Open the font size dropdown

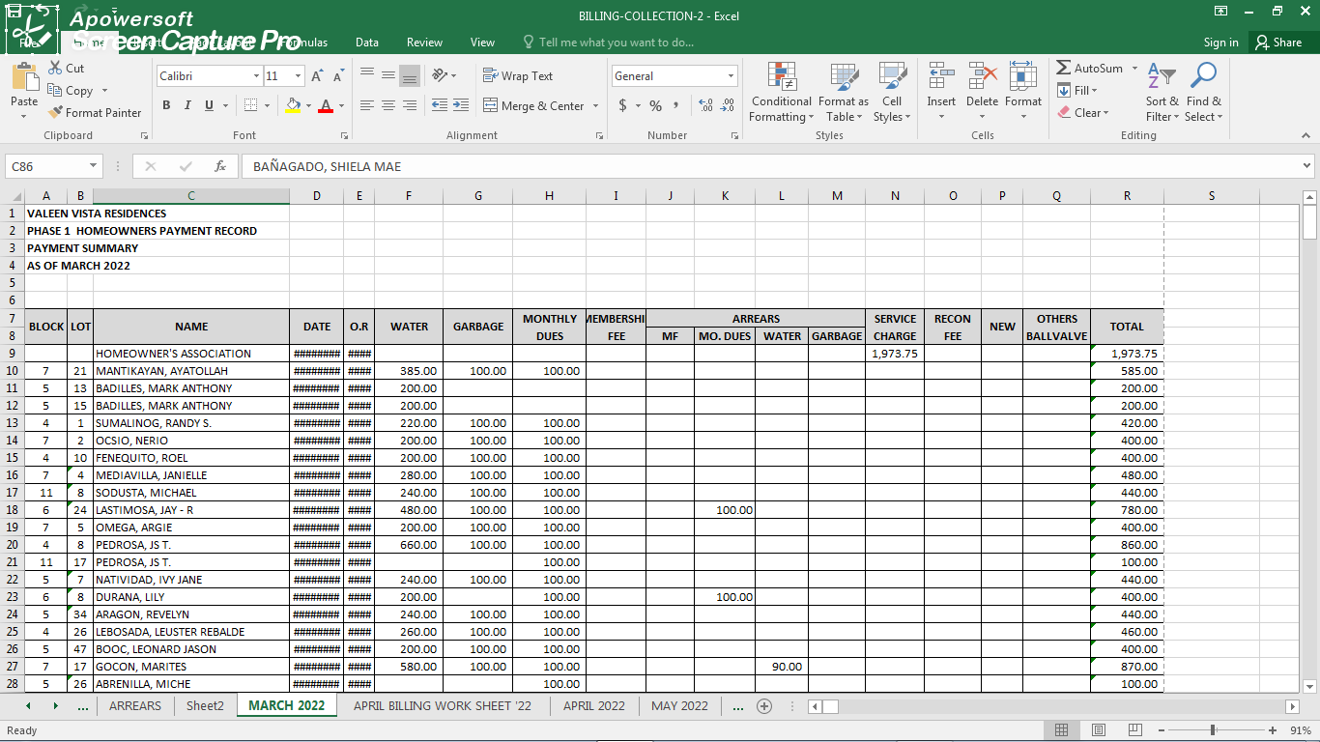point(298,75)
